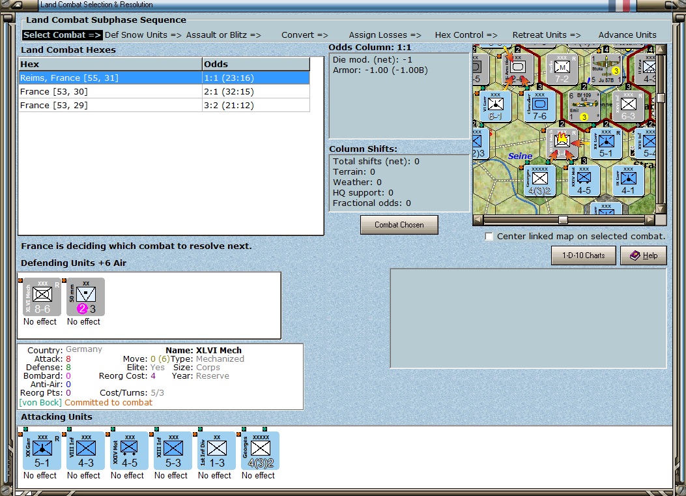686x496 pixels.
Task: Click the Fractional odds: 0 line
Action: pos(372,203)
